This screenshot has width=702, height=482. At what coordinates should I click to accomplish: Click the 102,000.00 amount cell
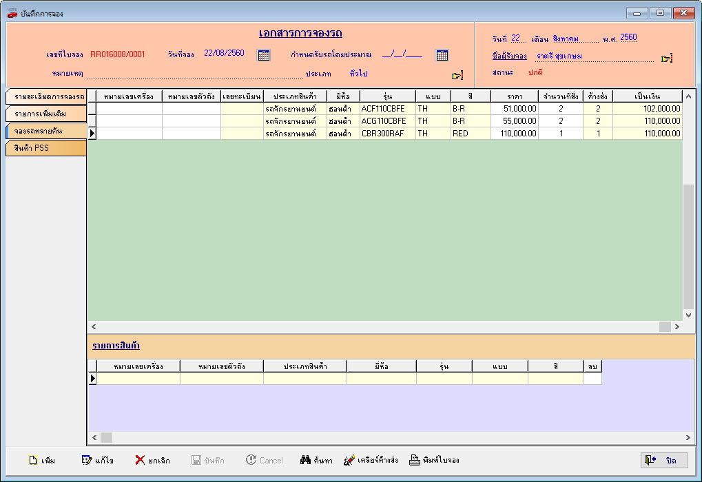click(x=648, y=109)
